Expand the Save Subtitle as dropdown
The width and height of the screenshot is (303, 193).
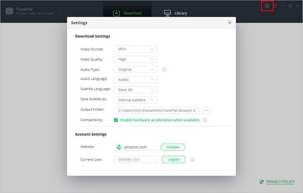click(x=135, y=100)
